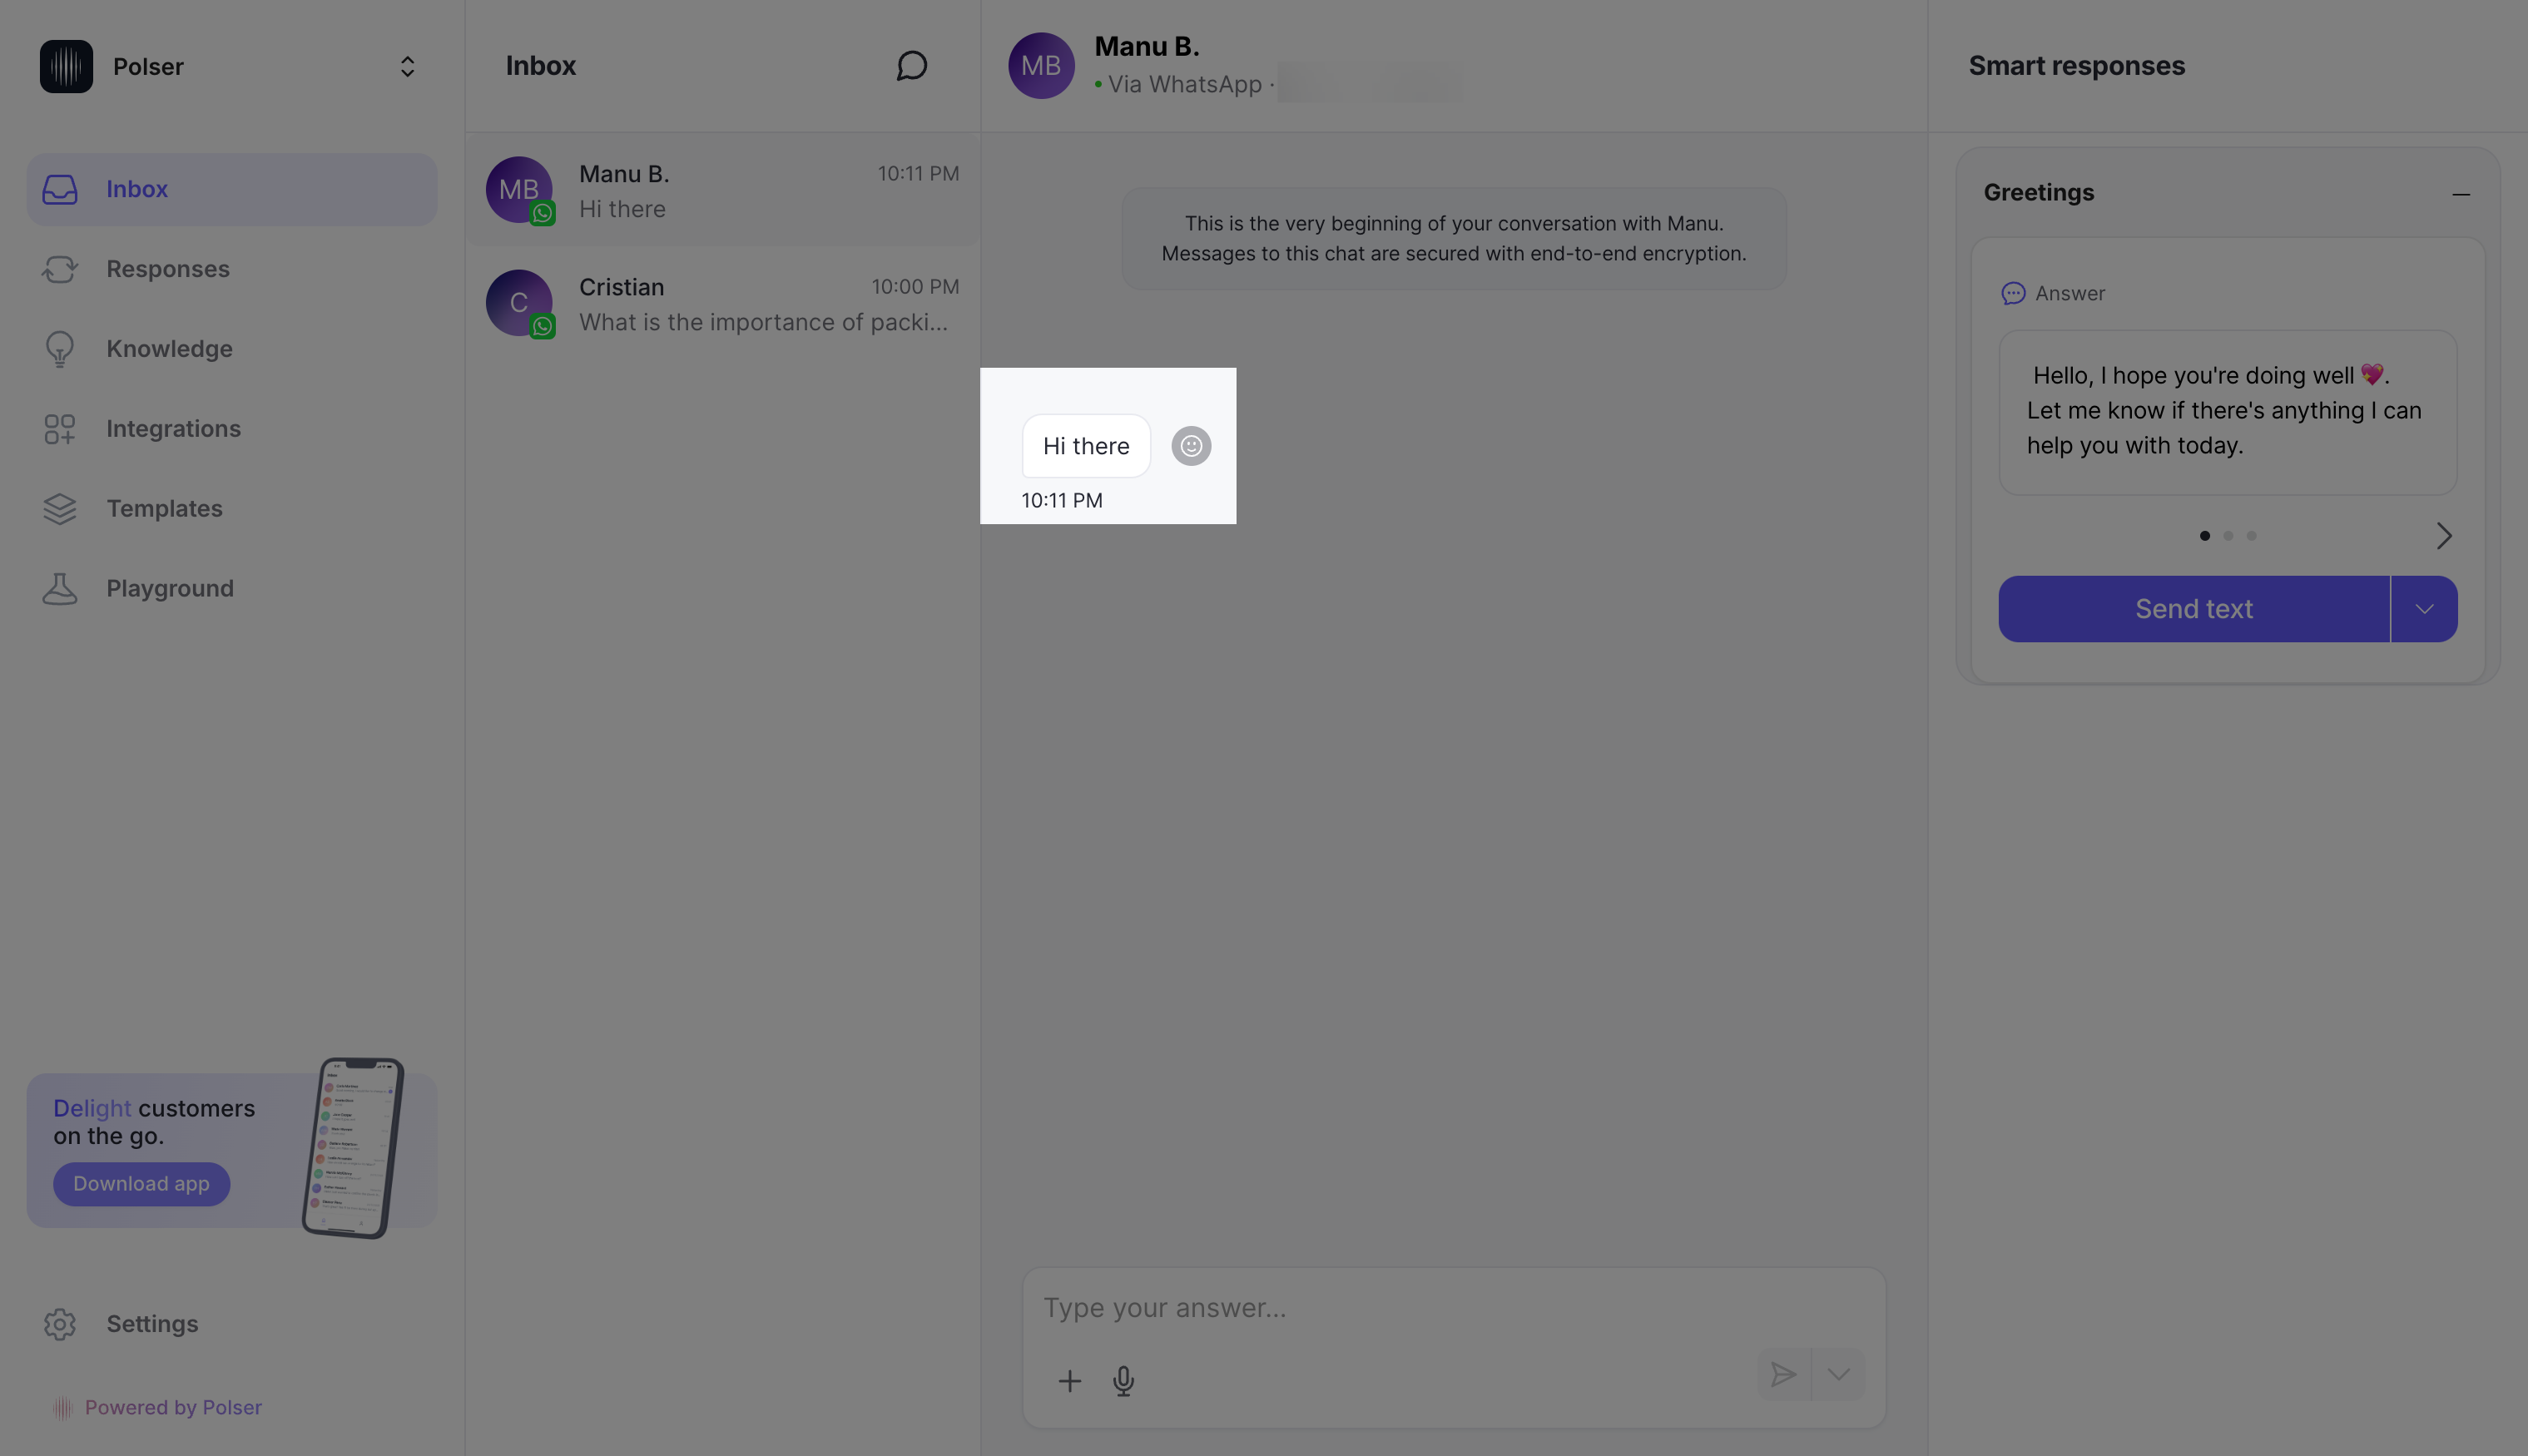
Task: Click Send text button
Action: (2194, 607)
